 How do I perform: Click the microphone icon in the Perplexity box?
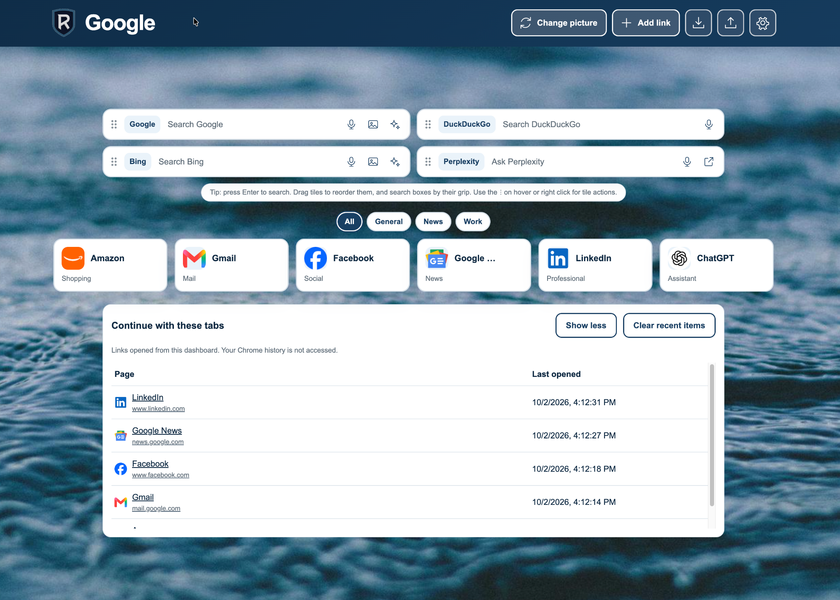click(687, 162)
